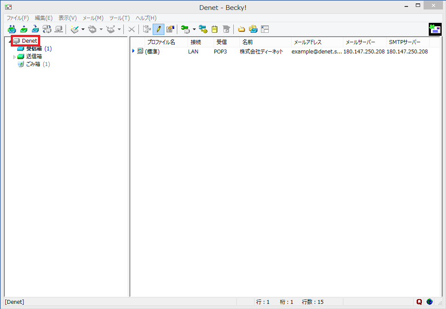Select the 受信箱 inbox folder
Image resolution: width=446 pixels, height=309 pixels.
tap(34, 49)
